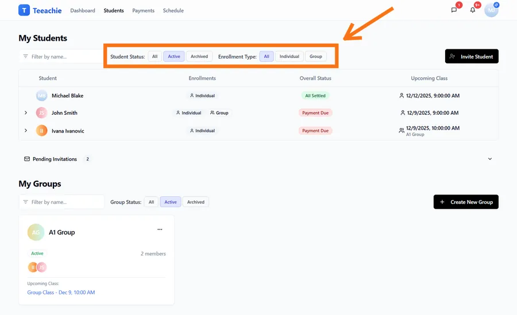Open the chat messages icon
This screenshot has width=517, height=315.
click(x=454, y=10)
